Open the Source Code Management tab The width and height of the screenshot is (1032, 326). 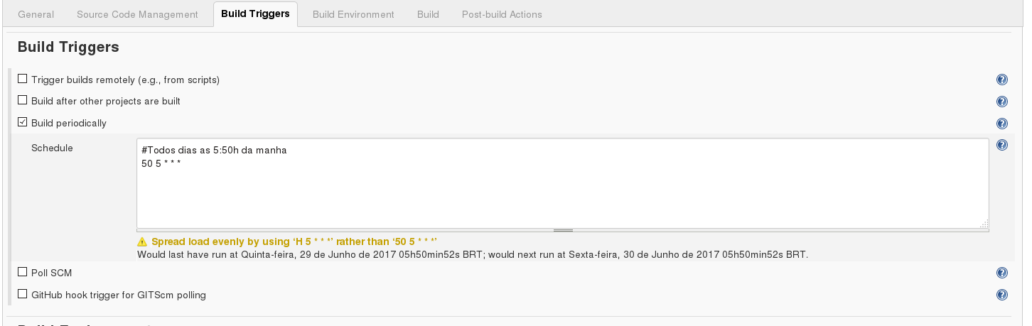point(137,14)
